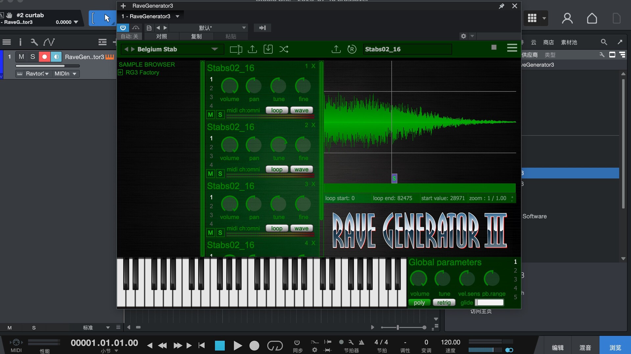
Task: Show automation curve icon in track toolbar
Action: (49, 42)
